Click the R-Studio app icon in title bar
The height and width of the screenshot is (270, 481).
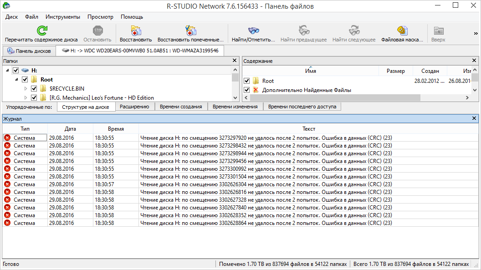pos(6,5)
